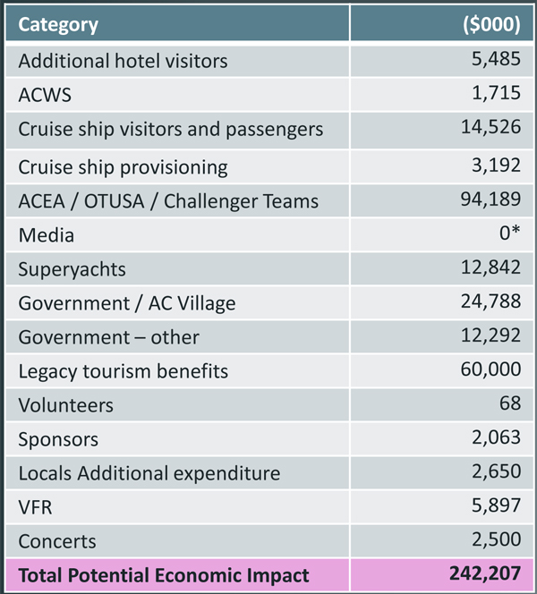This screenshot has height=594, width=537.
Task: Select Government / AC Village row
Action: [x=127, y=303]
